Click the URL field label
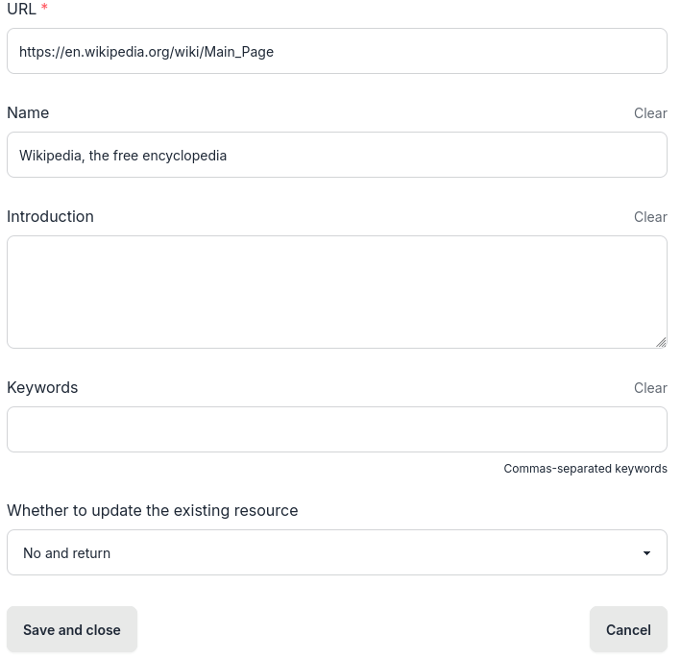Screen dimensions: 681x659 coord(21,9)
